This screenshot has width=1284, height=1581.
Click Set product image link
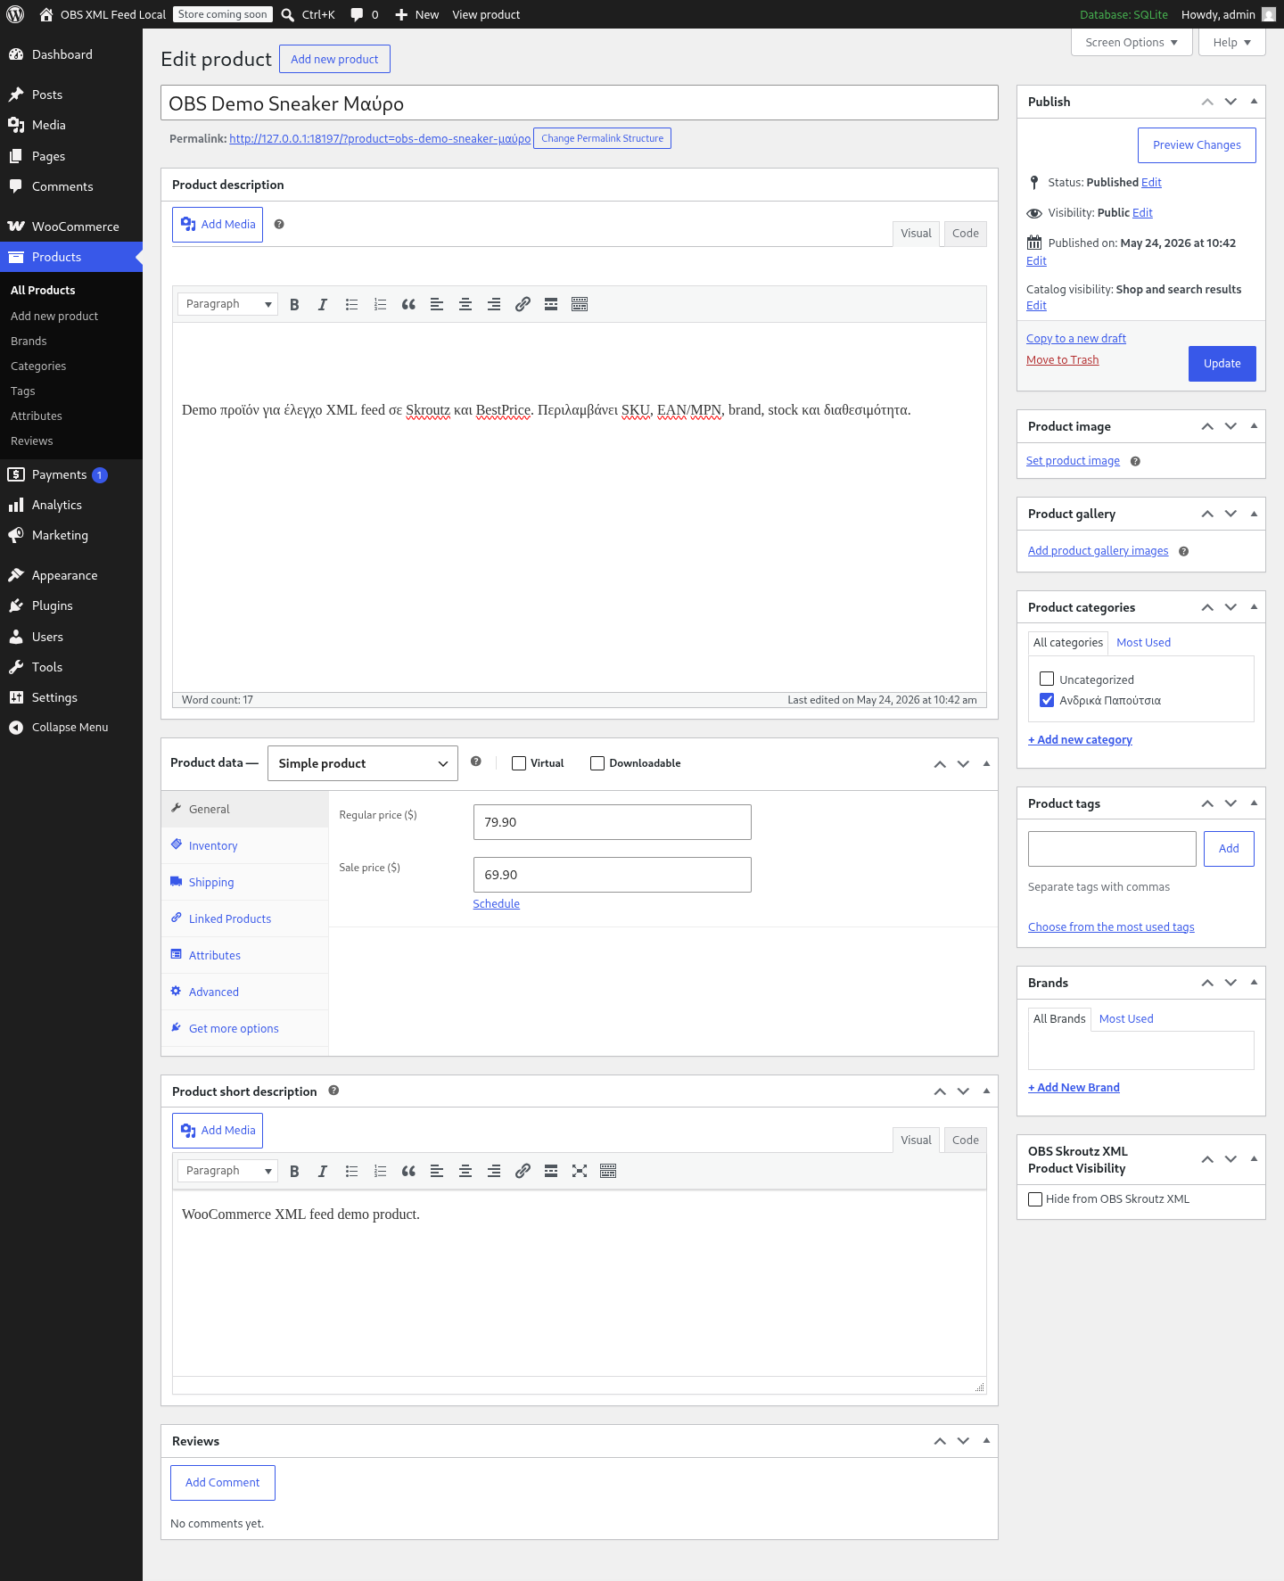tap(1073, 461)
